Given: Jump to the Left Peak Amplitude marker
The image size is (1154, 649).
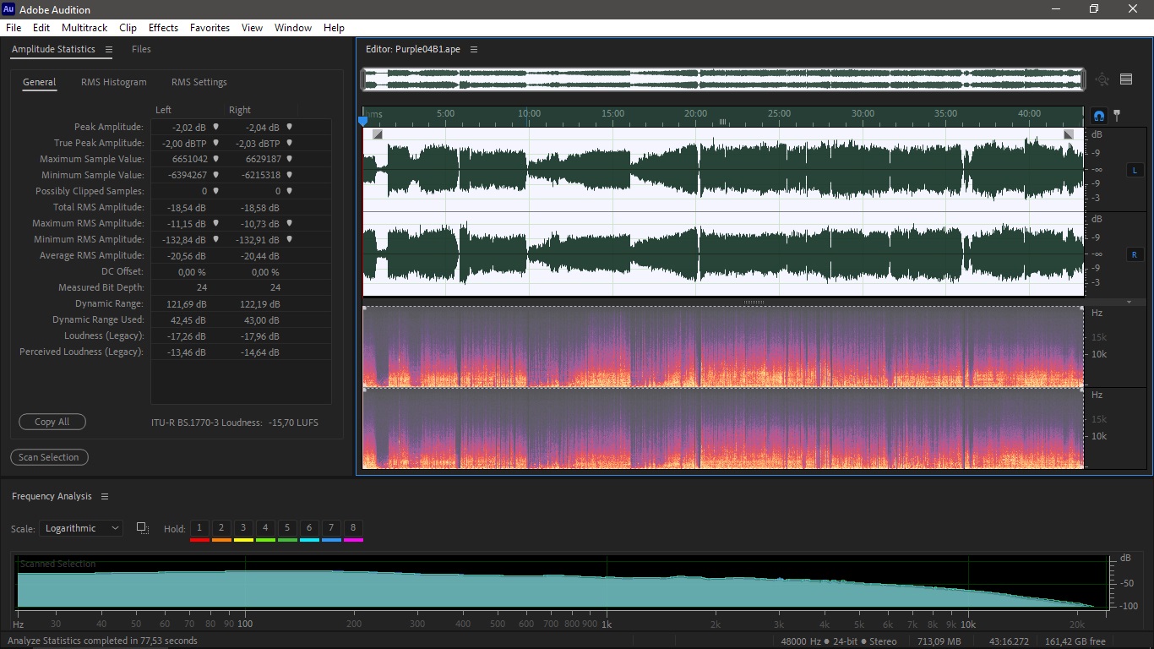Looking at the screenshot, I should [x=215, y=127].
